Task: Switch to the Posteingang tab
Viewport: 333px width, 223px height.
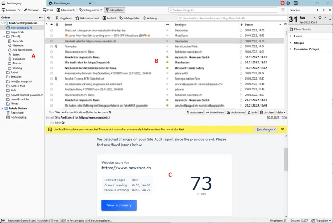Action: coord(23,3)
